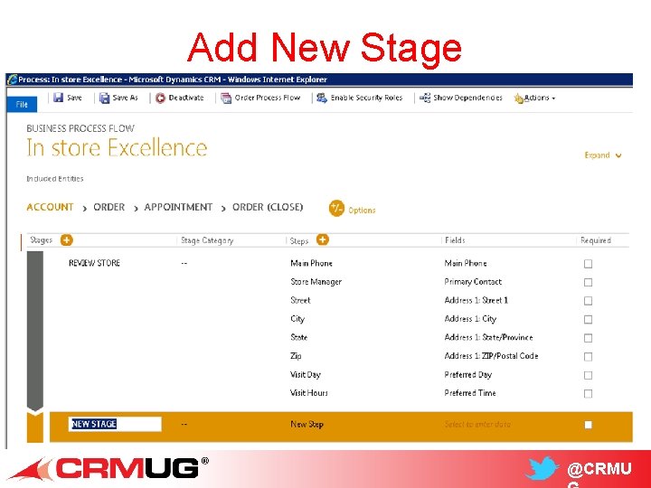Click the Twitter bird icon
The height and width of the screenshot is (488, 651).
[542, 468]
